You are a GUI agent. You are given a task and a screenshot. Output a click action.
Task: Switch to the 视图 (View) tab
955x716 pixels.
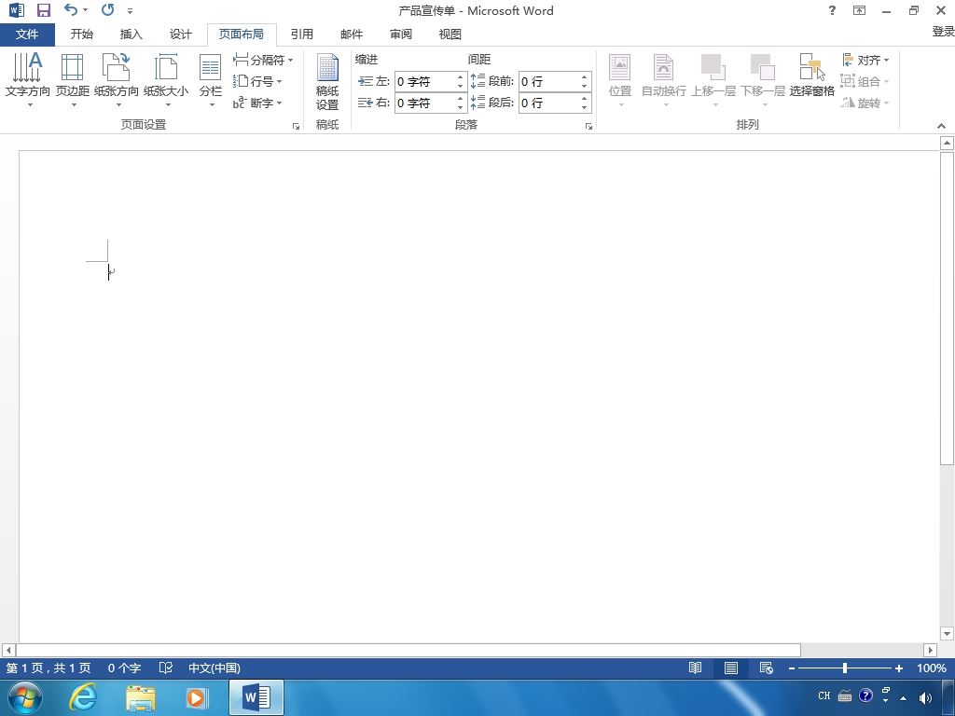click(450, 34)
